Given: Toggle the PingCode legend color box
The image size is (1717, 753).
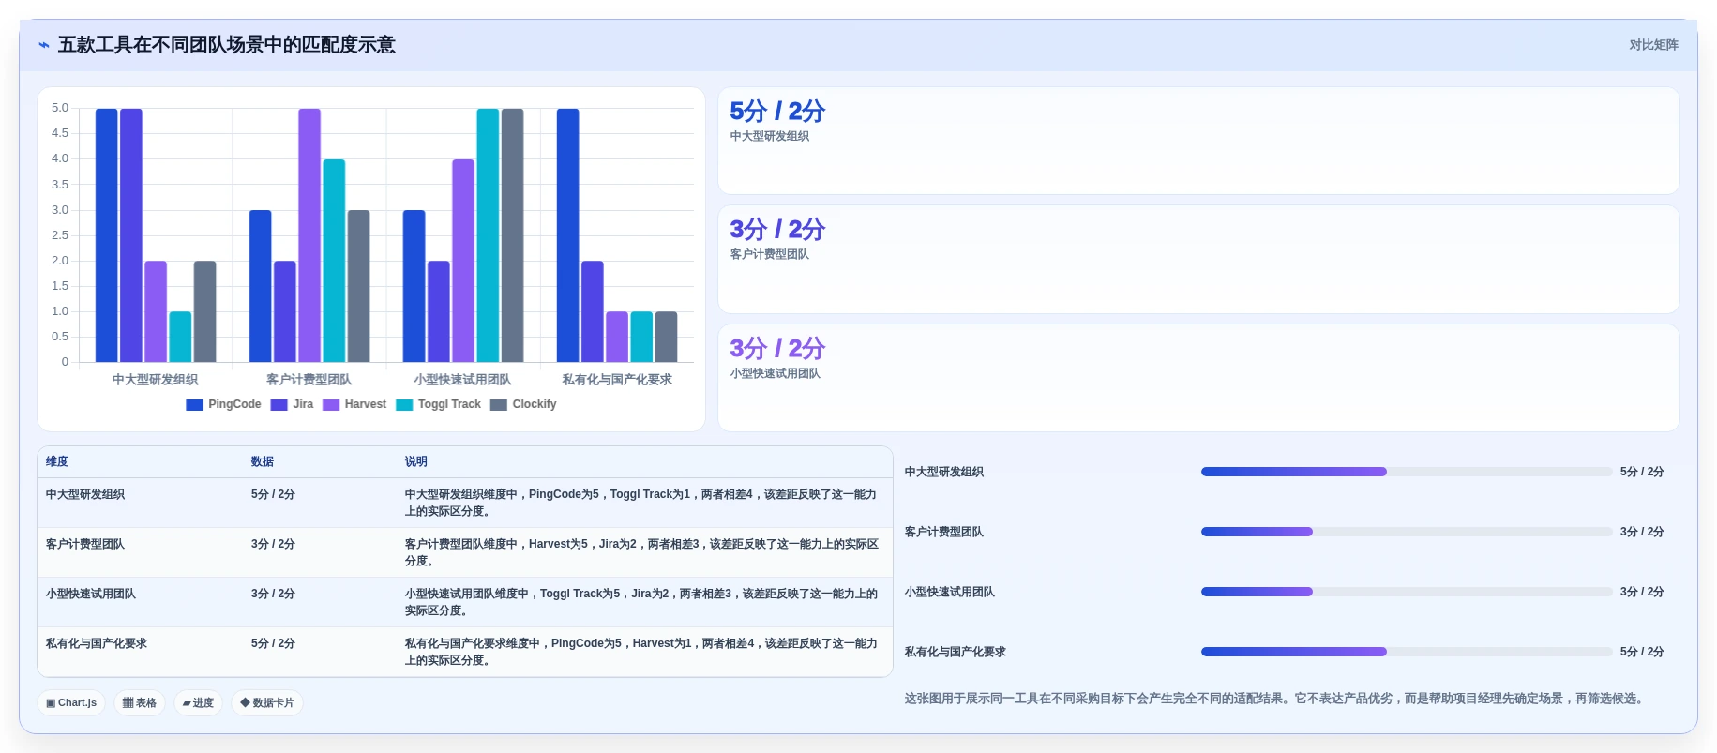Looking at the screenshot, I should pos(194,405).
